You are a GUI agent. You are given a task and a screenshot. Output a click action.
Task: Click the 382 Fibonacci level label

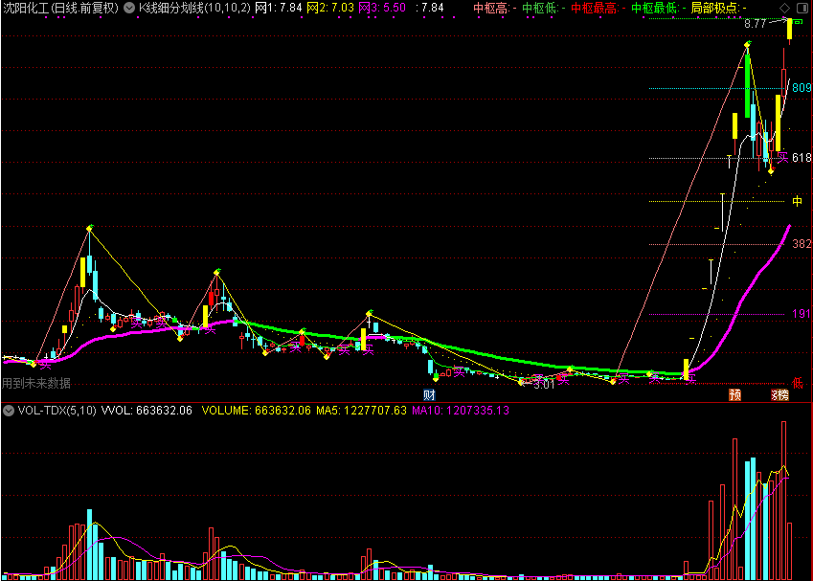[802, 243]
